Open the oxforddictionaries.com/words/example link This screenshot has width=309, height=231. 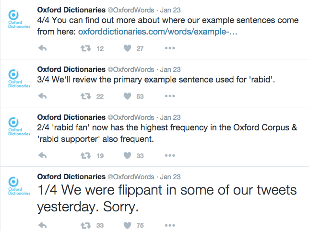coord(158,32)
